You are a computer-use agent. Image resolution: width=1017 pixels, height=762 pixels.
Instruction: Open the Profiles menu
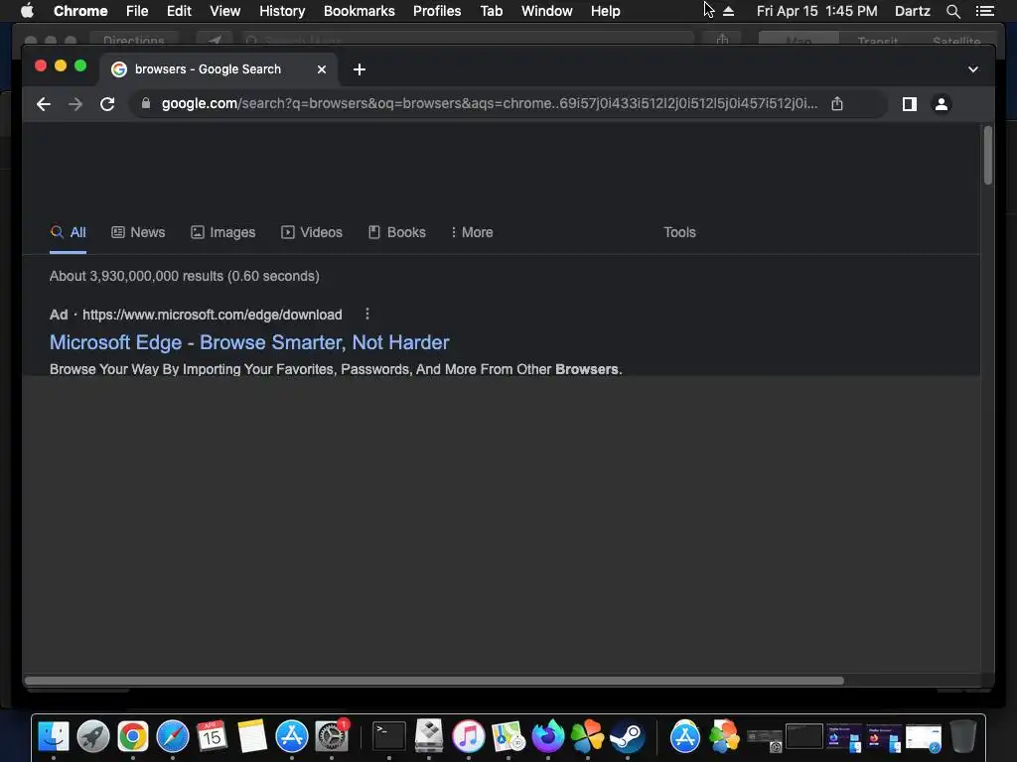click(x=437, y=11)
